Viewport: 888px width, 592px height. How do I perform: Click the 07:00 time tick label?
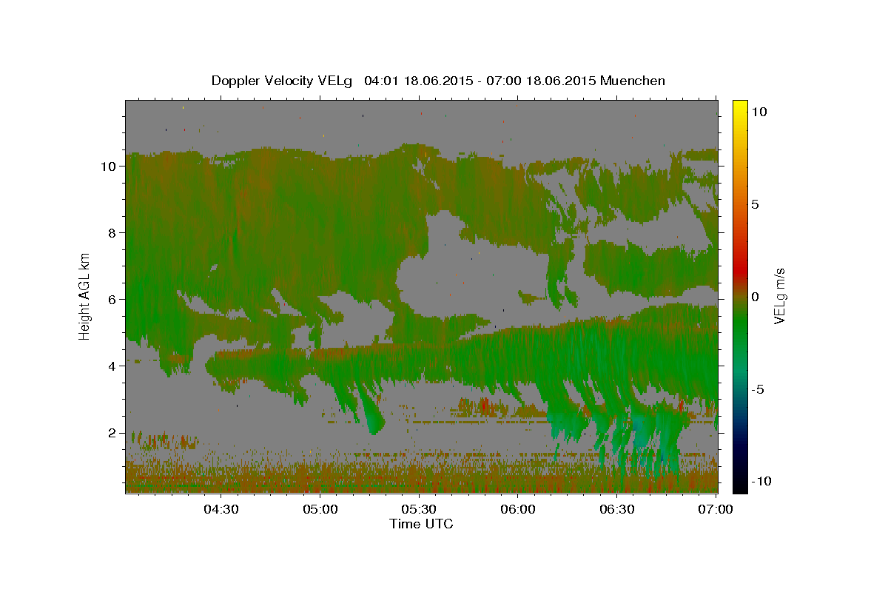coord(716,509)
